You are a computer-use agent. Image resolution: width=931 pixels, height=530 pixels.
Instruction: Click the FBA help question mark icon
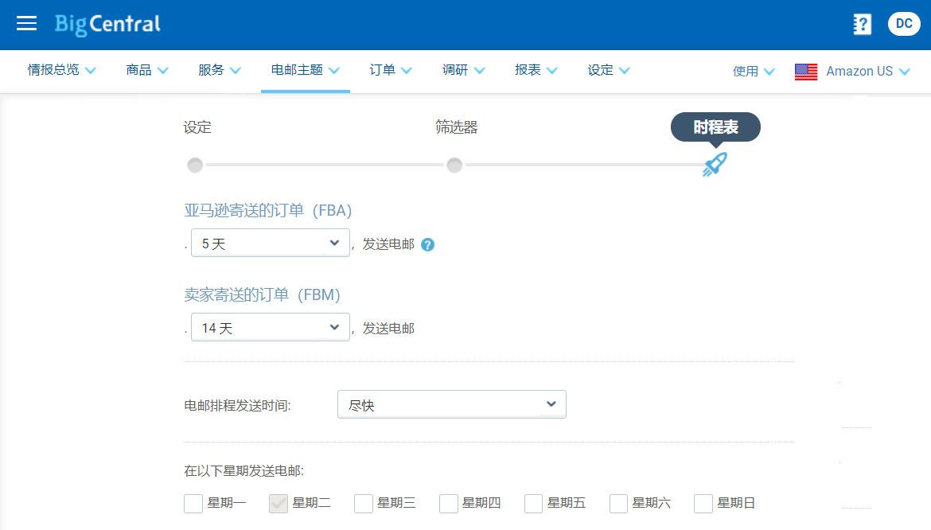tap(427, 244)
